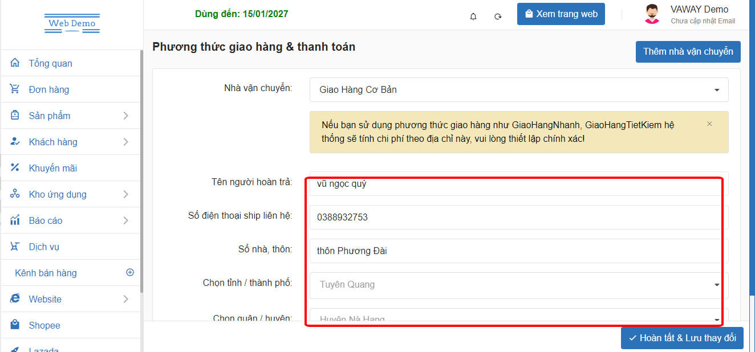Screen dimensions: 755x352
Task: Click the Shopee bag icon
Action: (15, 325)
